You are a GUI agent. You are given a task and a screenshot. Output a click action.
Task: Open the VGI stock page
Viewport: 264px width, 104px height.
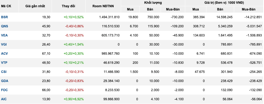click(x=4, y=44)
